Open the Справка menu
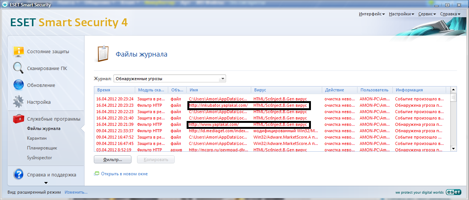 tap(450, 14)
